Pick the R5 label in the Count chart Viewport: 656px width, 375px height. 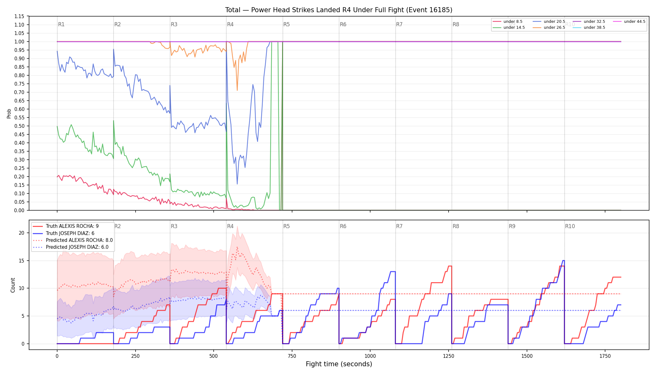[x=286, y=226]
